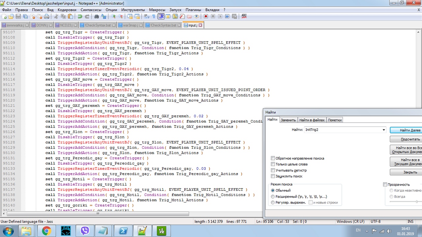Click the Print toolbar icon

point(47,16)
